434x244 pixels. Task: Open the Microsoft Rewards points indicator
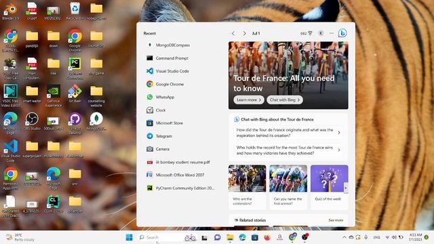tap(307, 33)
